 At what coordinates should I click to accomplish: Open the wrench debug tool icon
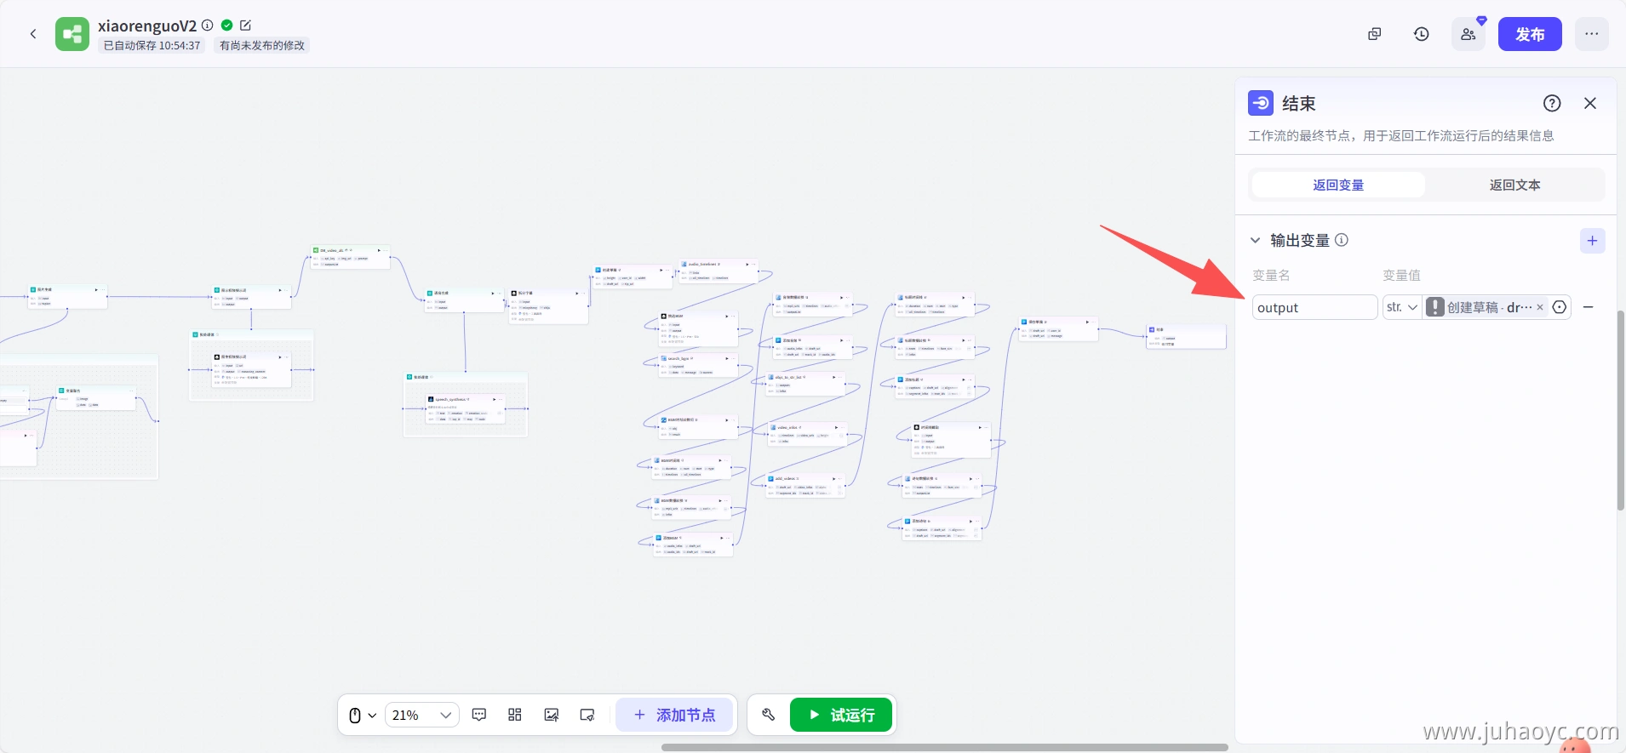[x=768, y=715]
